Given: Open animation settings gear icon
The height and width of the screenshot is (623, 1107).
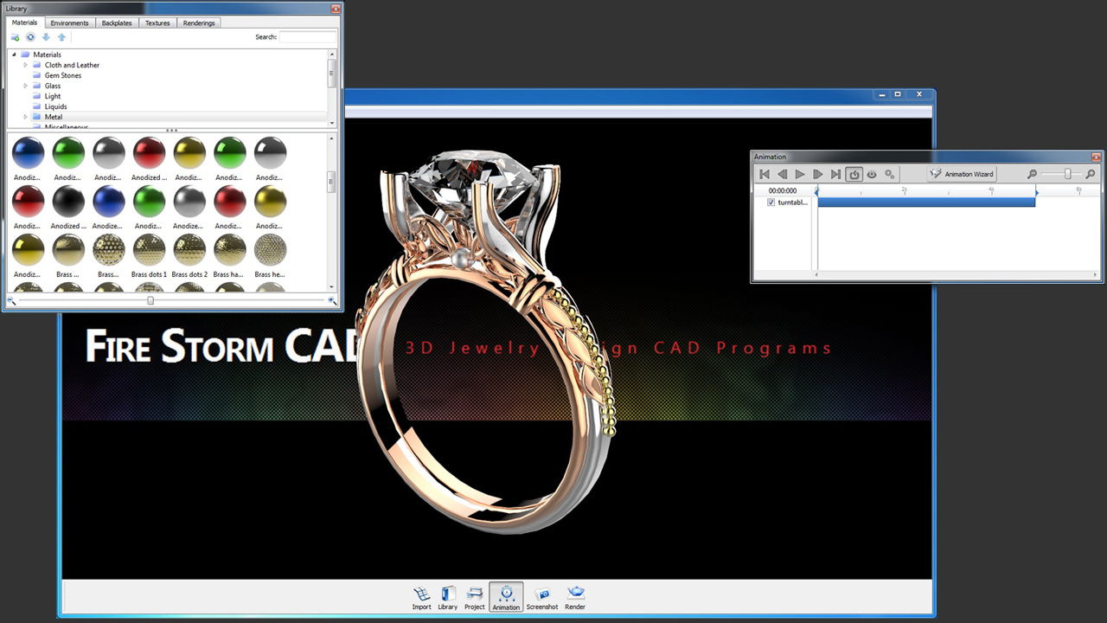Looking at the screenshot, I should click(890, 174).
